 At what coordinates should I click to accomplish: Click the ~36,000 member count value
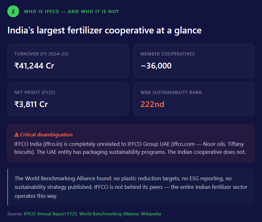156,66
